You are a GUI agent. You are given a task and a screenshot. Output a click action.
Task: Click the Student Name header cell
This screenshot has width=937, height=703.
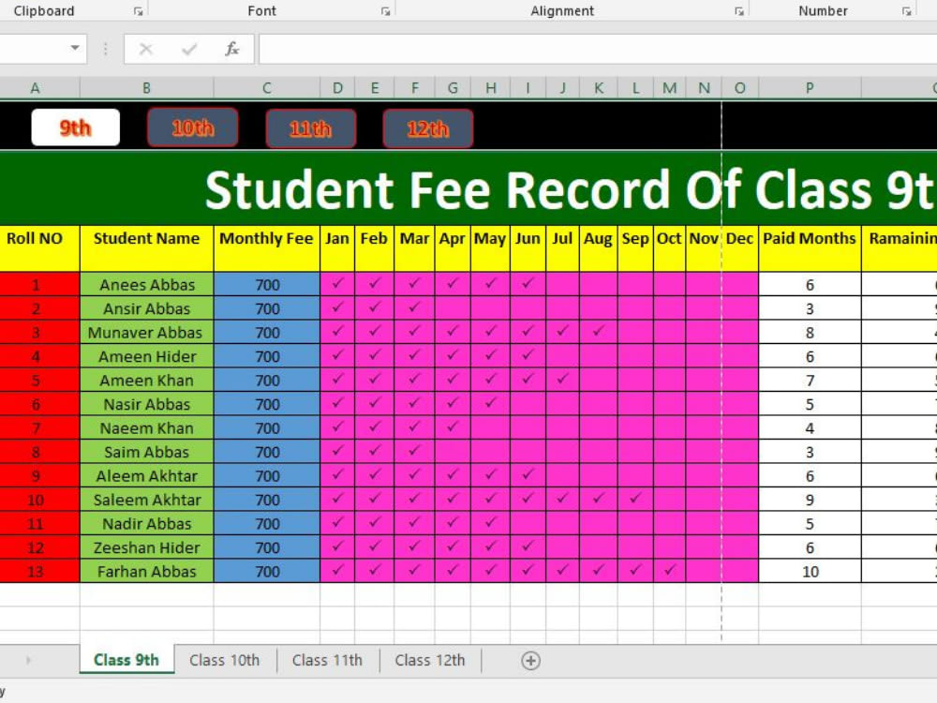point(146,248)
